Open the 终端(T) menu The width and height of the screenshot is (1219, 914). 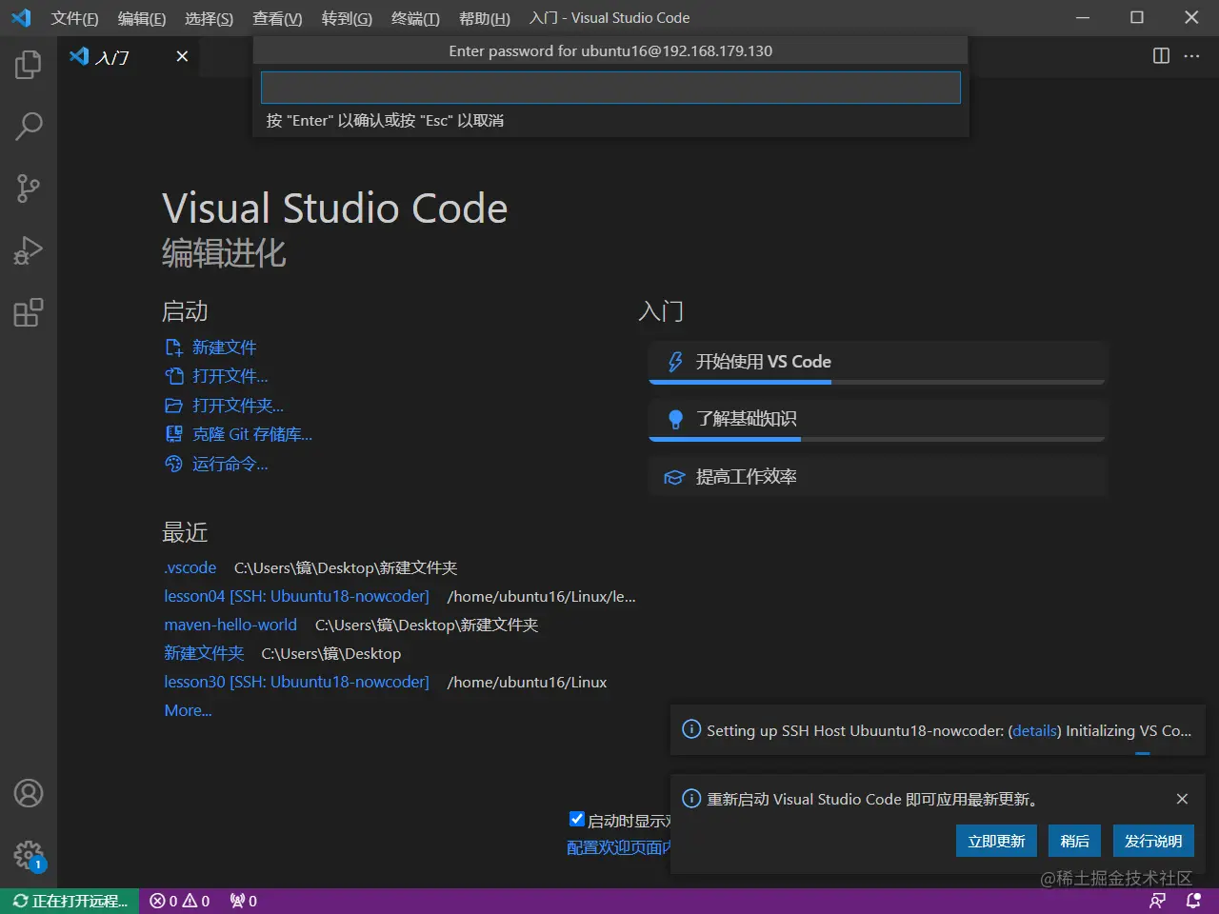click(415, 18)
